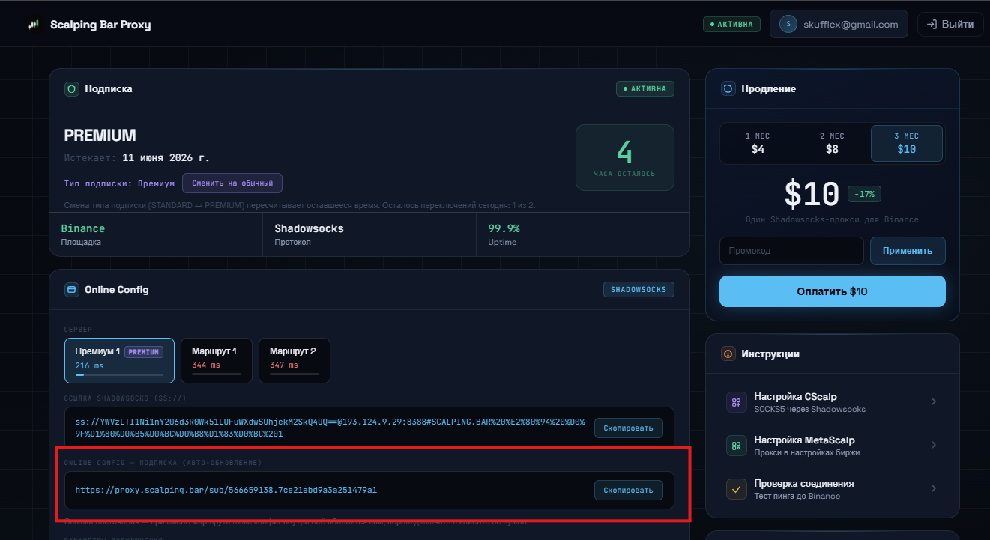
Task: Click the Настройка CScalp purple icon
Action: click(x=737, y=402)
